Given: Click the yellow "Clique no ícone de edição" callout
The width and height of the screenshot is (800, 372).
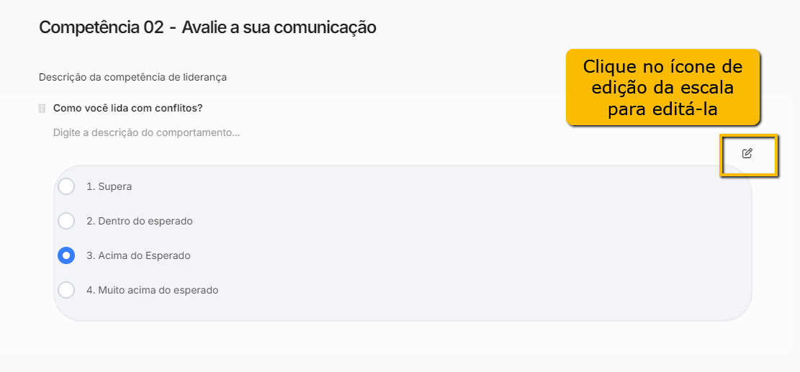Looking at the screenshot, I should pos(662,87).
